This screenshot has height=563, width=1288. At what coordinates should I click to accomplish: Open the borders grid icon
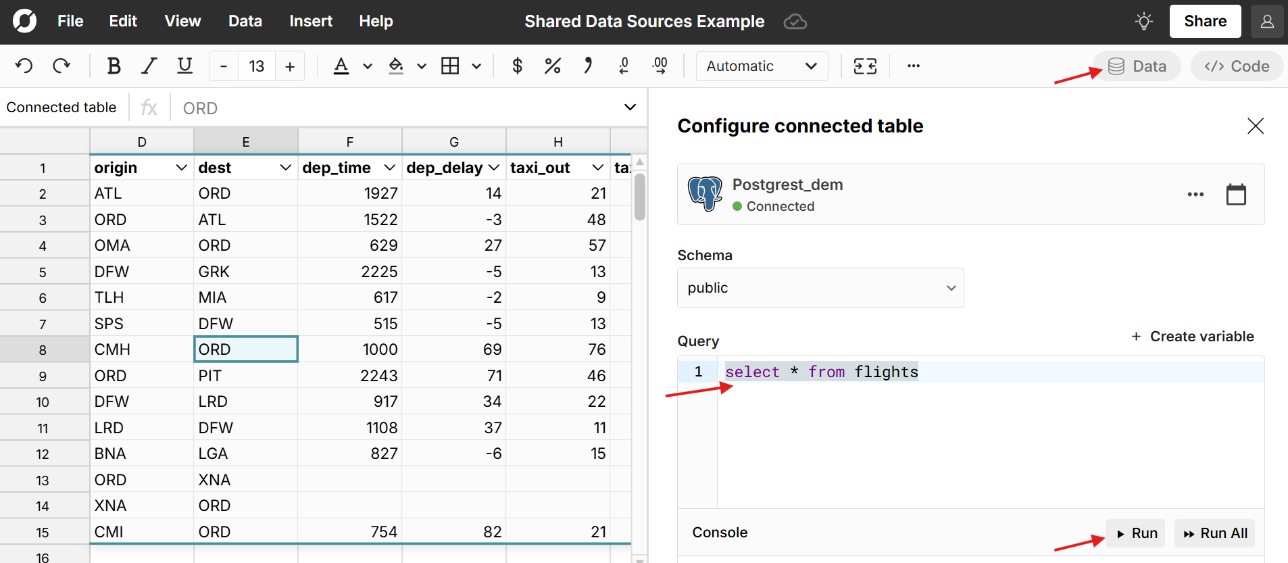tap(450, 66)
